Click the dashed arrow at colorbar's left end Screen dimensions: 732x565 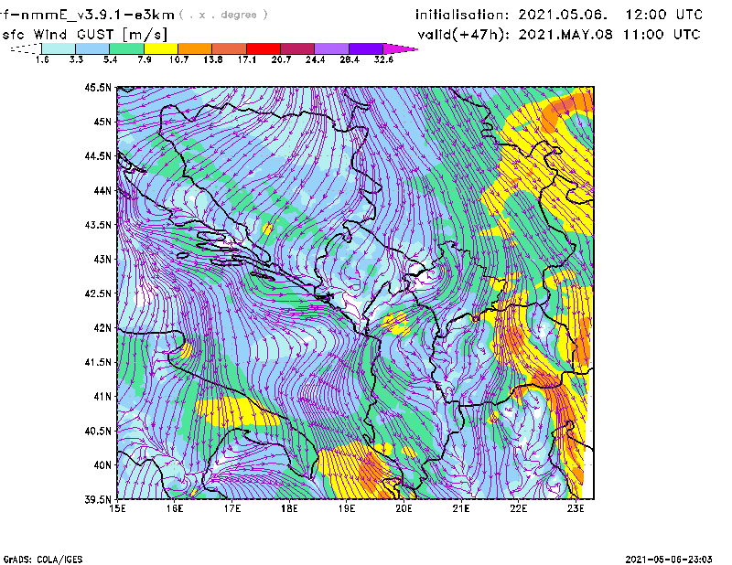26,48
